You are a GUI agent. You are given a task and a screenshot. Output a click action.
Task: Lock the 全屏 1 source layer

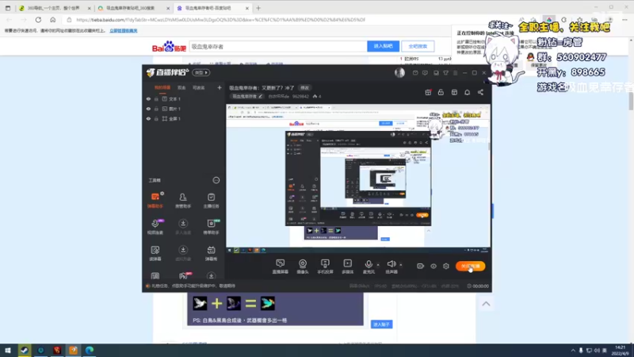[156, 118]
